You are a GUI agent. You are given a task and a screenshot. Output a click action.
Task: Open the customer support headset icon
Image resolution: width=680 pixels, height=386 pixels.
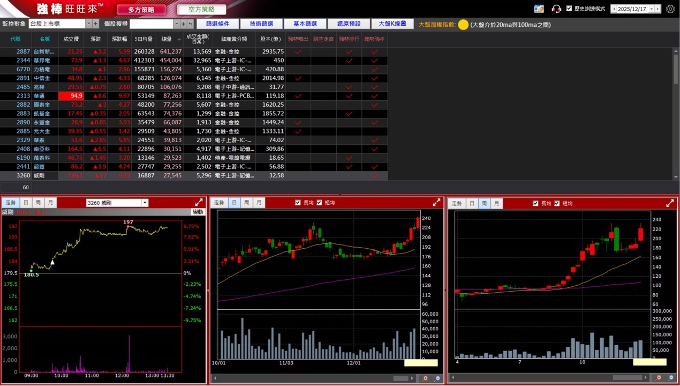point(556,9)
